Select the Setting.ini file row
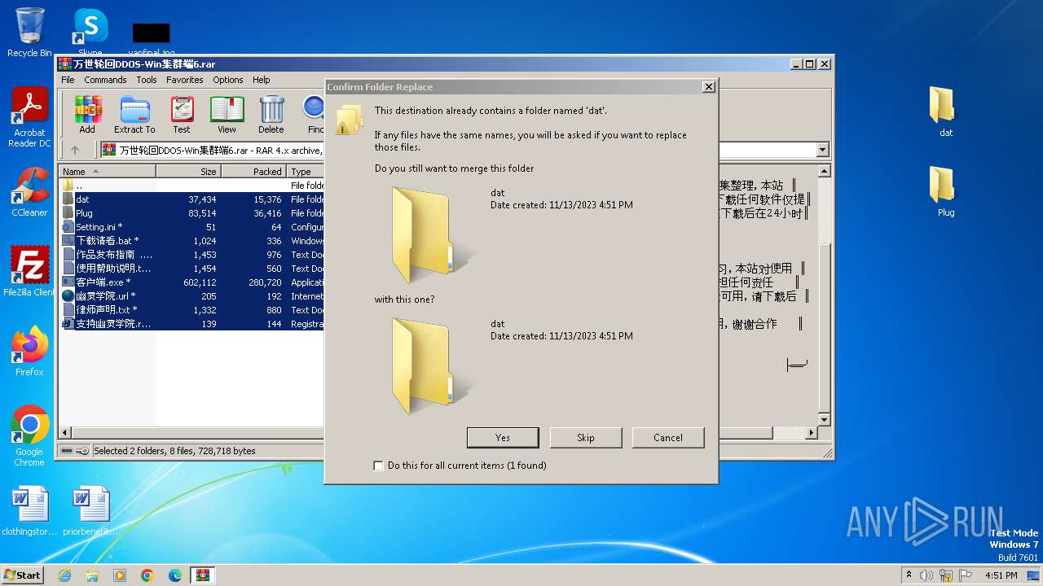The width and height of the screenshot is (1043, 586). (x=192, y=227)
